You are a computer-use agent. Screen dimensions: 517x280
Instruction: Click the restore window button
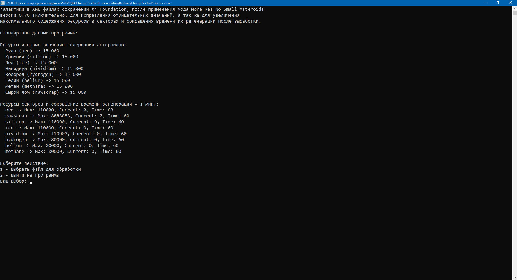[498, 3]
